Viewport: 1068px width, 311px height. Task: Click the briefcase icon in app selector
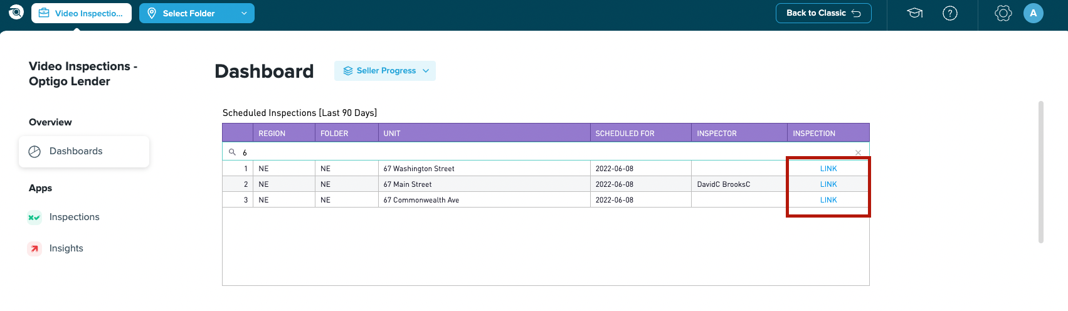coord(44,13)
